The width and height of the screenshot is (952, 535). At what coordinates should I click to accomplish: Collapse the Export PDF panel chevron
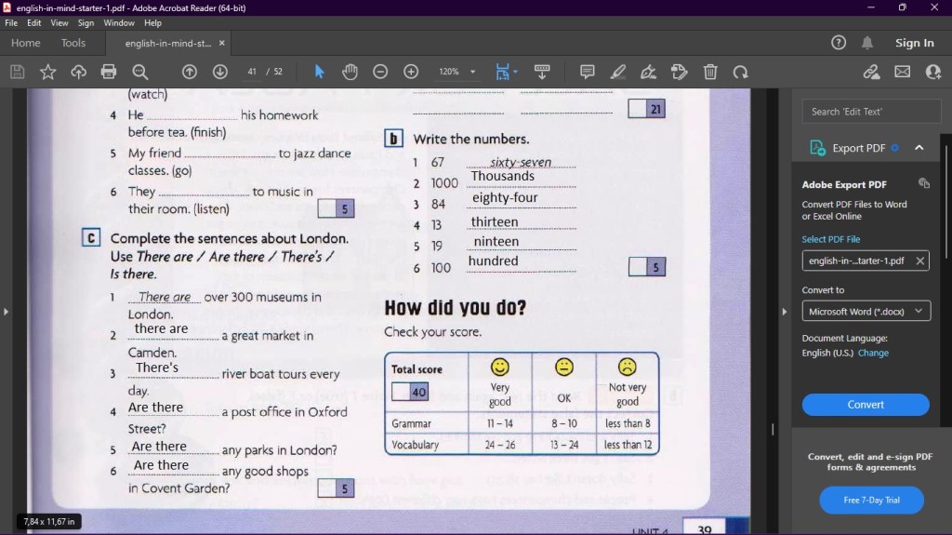click(919, 148)
